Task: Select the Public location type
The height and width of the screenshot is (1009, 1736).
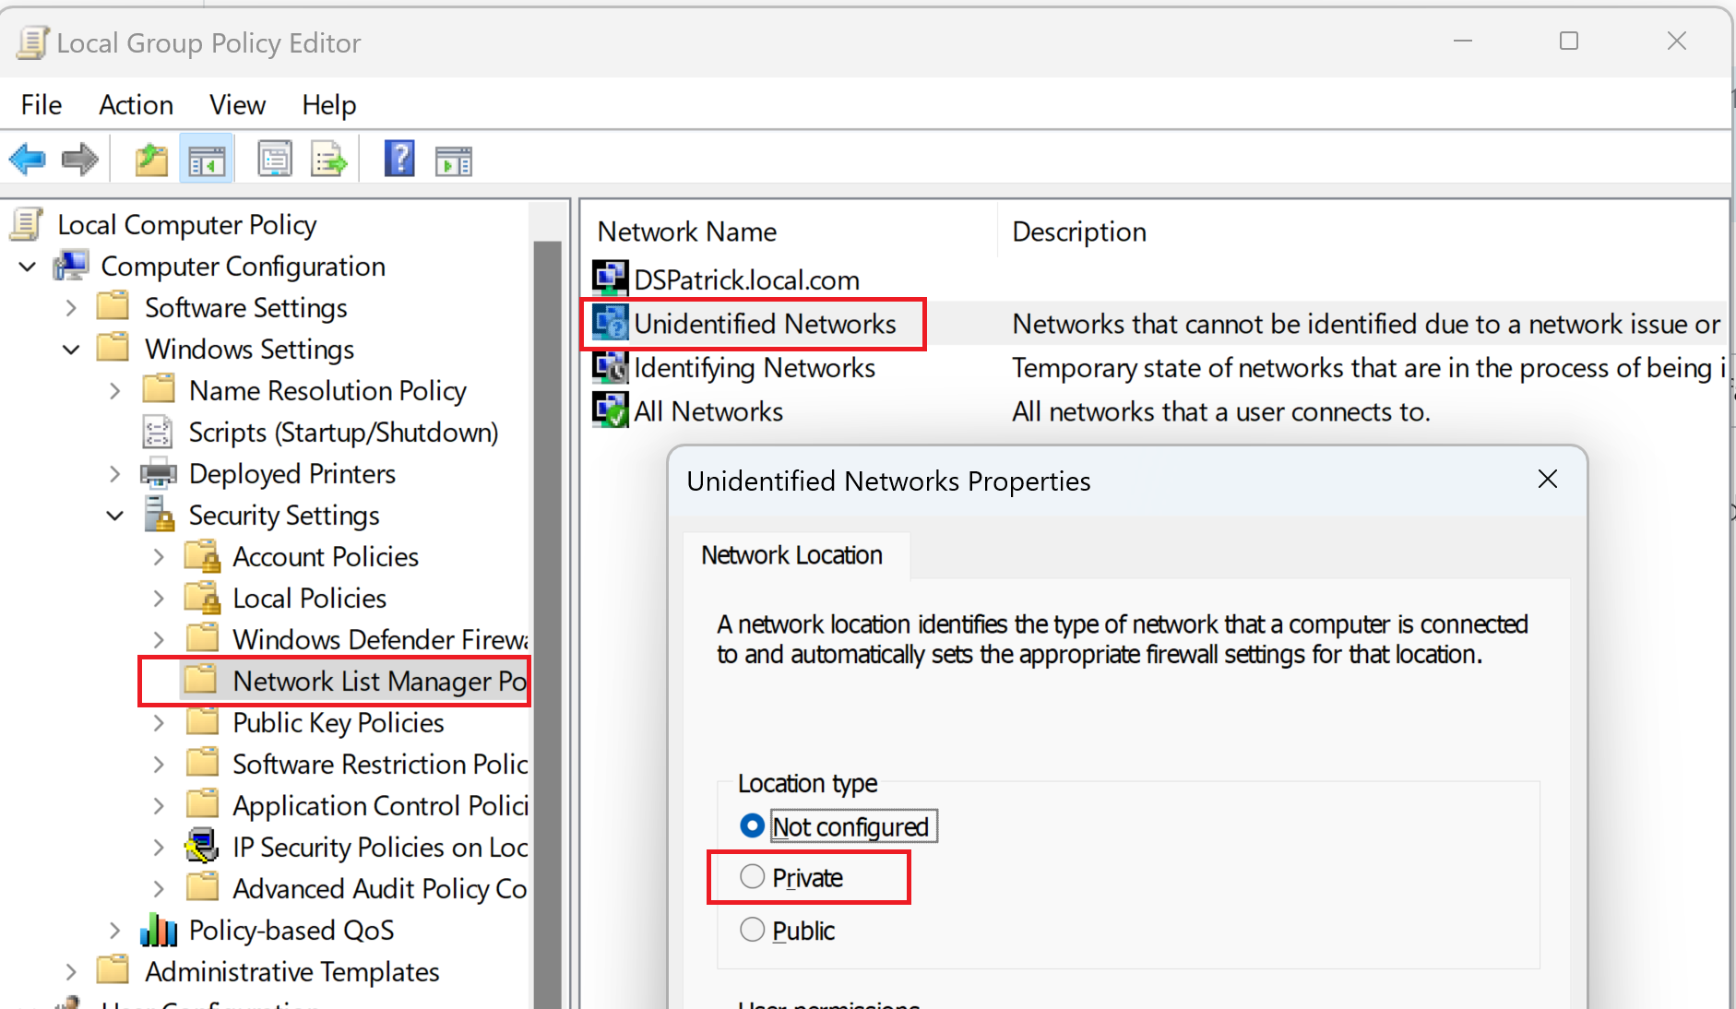Action: click(752, 930)
